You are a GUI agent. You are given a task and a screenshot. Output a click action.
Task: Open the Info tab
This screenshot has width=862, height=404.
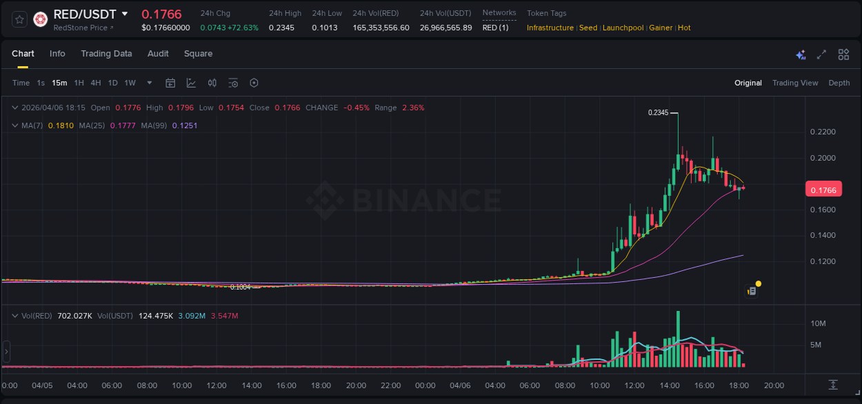tap(57, 54)
